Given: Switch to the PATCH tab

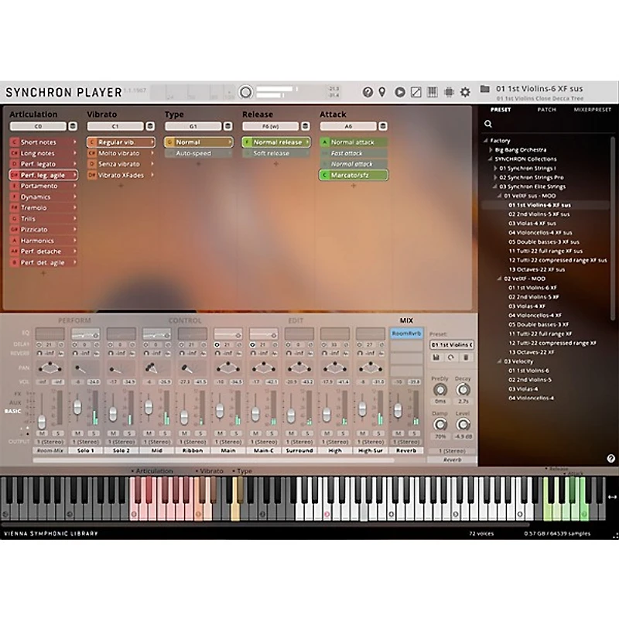Looking at the screenshot, I should [x=547, y=111].
